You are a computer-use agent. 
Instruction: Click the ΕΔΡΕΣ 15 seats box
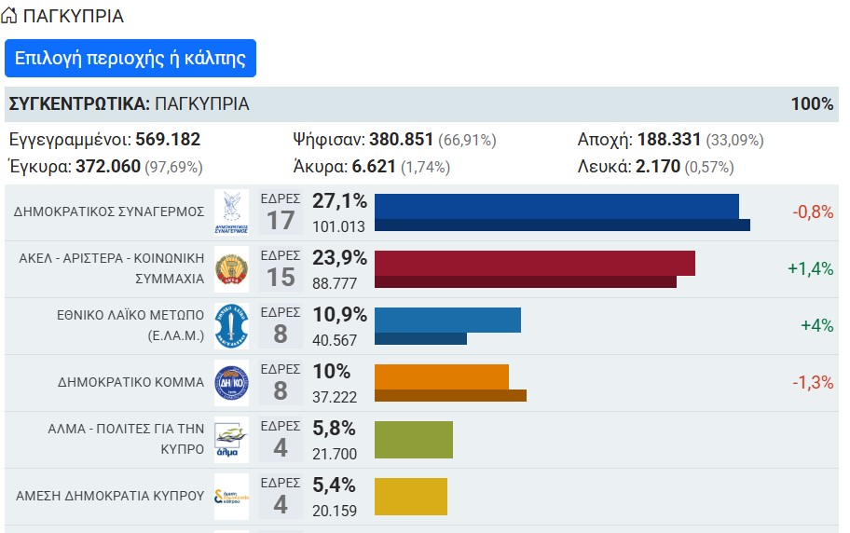tap(281, 269)
